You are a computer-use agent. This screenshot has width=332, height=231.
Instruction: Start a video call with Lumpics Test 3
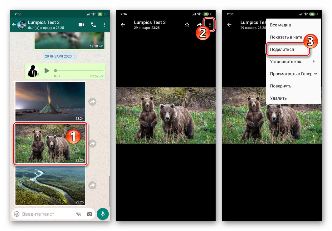point(81,25)
